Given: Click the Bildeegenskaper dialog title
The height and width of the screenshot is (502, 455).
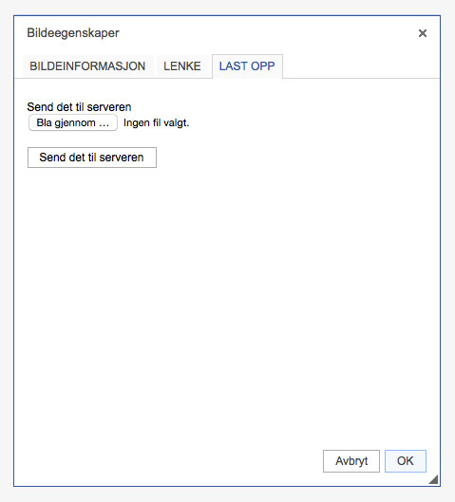Looking at the screenshot, I should [x=73, y=33].
